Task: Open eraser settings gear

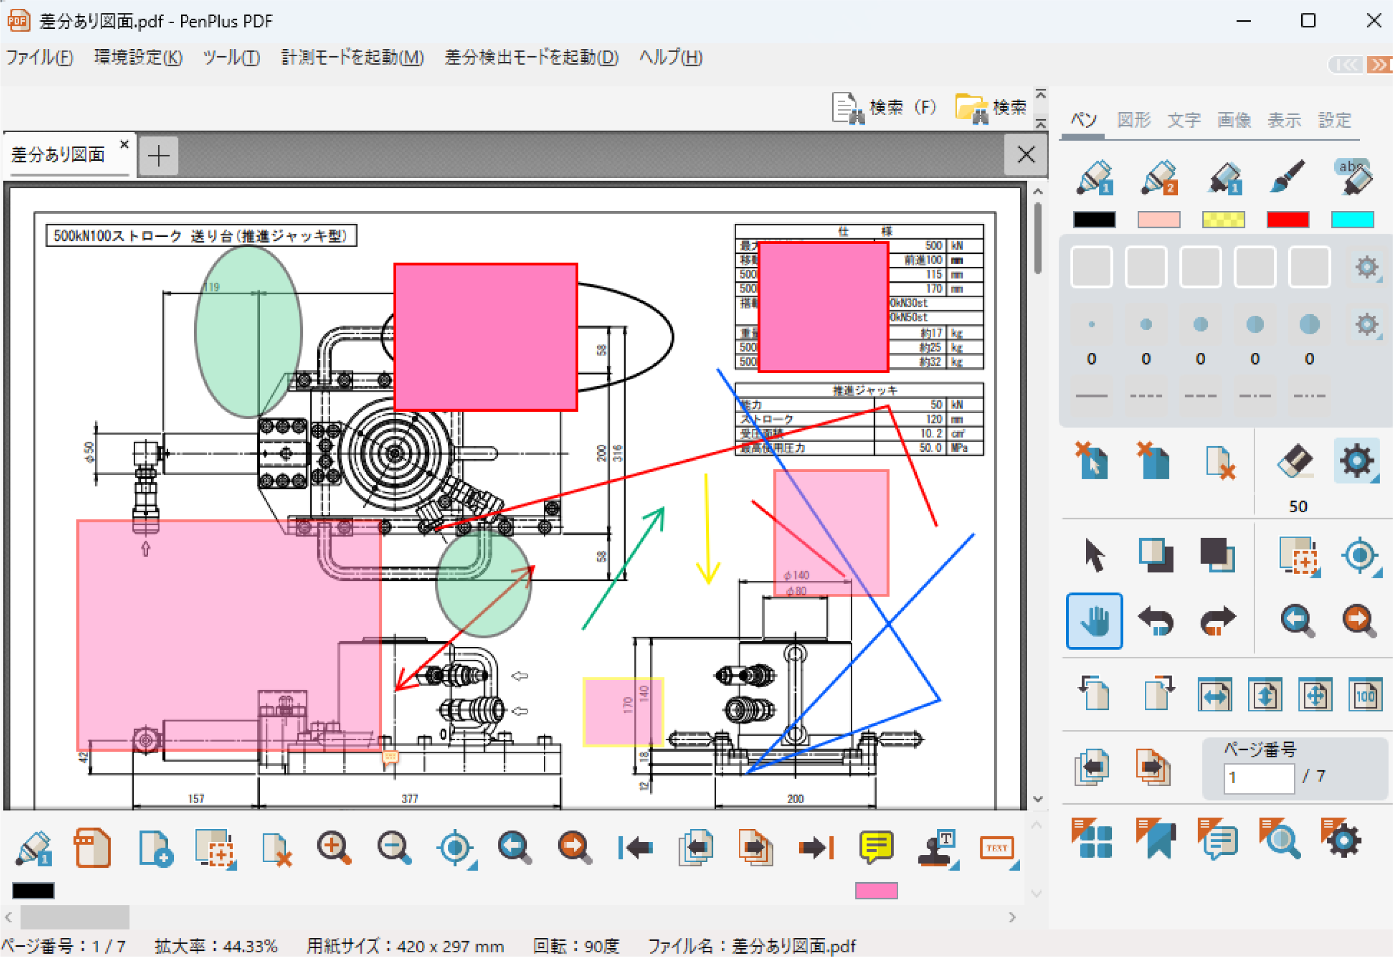Action: (x=1356, y=461)
